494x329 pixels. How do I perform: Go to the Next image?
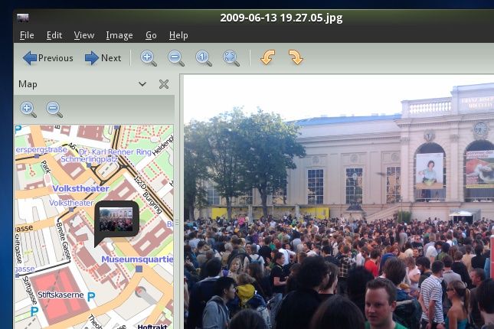(103, 58)
